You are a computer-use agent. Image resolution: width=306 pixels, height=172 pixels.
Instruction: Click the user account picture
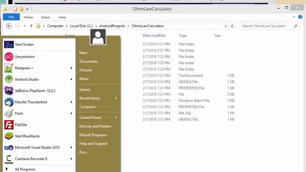click(98, 37)
